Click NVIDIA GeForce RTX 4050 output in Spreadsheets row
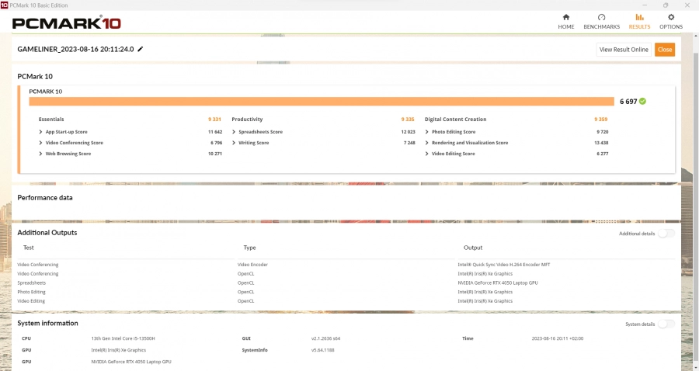699x371 pixels. 498,283
